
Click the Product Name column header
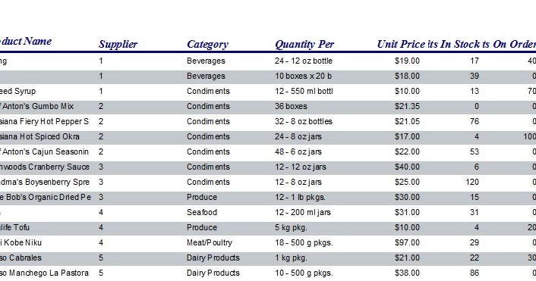pos(26,41)
